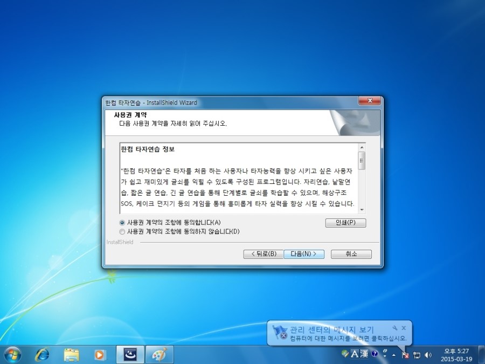Click the Action Center flag tray icon
The image size is (485, 364).
click(x=405, y=355)
